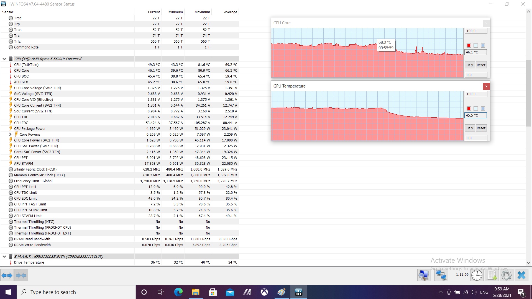Click the expand columns blue arrows button
The image size is (532, 299).
[7, 275]
